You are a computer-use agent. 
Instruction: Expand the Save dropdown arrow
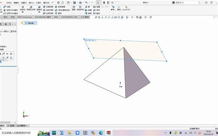click(77, 3)
